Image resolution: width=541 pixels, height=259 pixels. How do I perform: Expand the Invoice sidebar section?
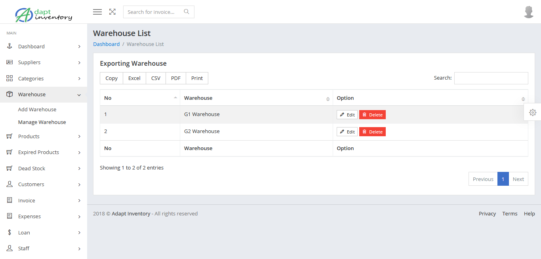point(44,200)
